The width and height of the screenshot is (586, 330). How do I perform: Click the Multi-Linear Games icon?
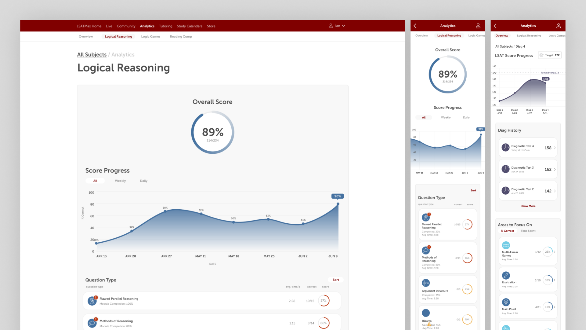click(506, 245)
